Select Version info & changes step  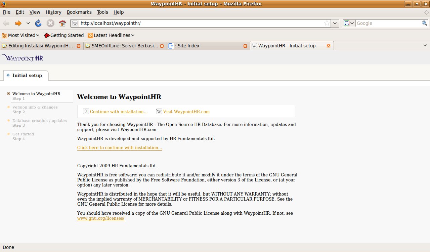35,107
